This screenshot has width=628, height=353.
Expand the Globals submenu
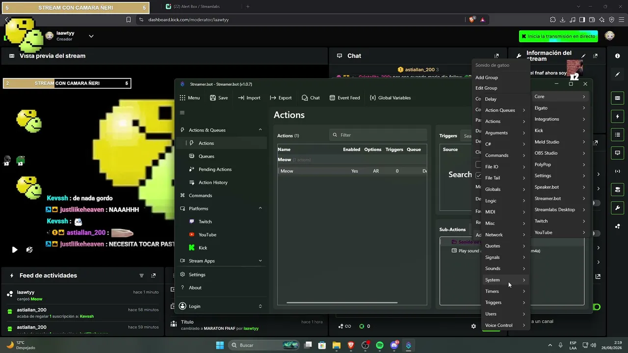click(x=505, y=189)
